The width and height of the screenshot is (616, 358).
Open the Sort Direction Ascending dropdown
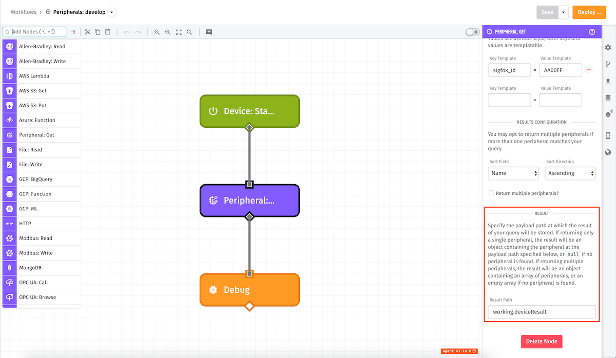tap(570, 173)
